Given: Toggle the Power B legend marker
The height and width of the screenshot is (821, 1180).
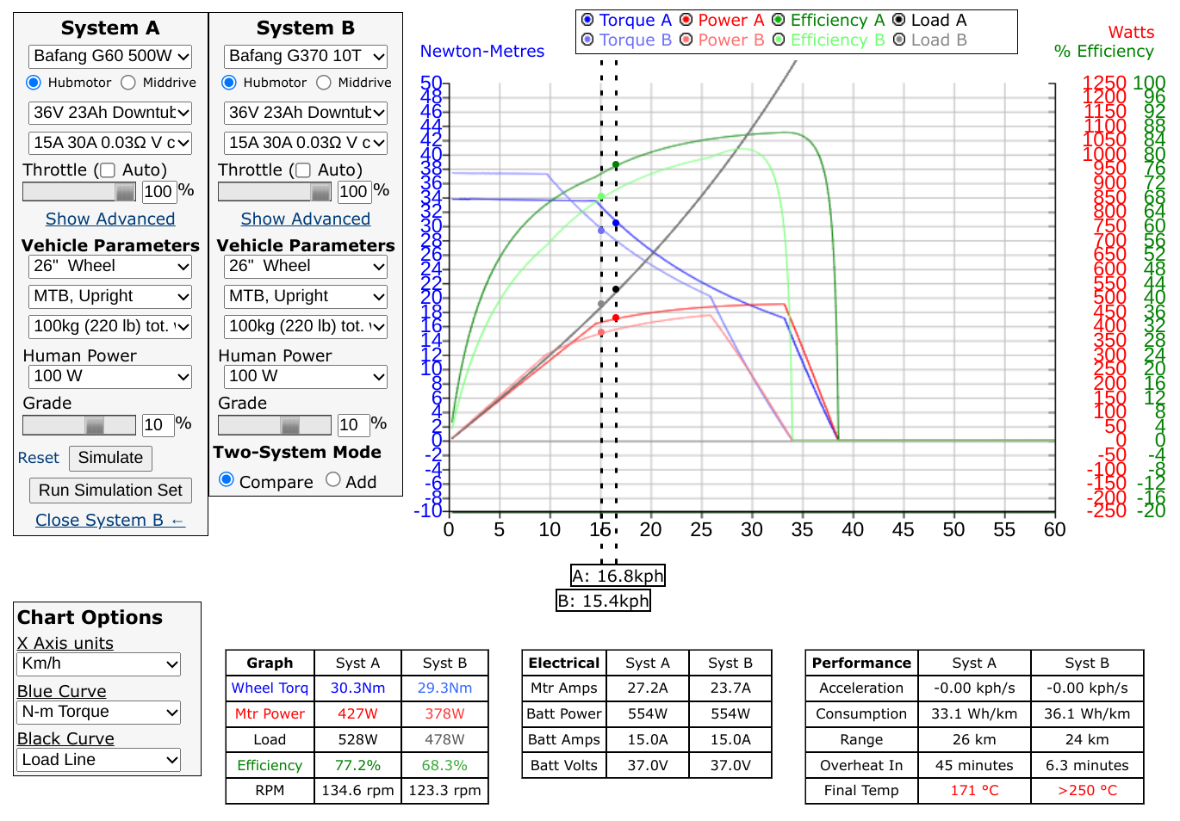Looking at the screenshot, I should tap(686, 40).
